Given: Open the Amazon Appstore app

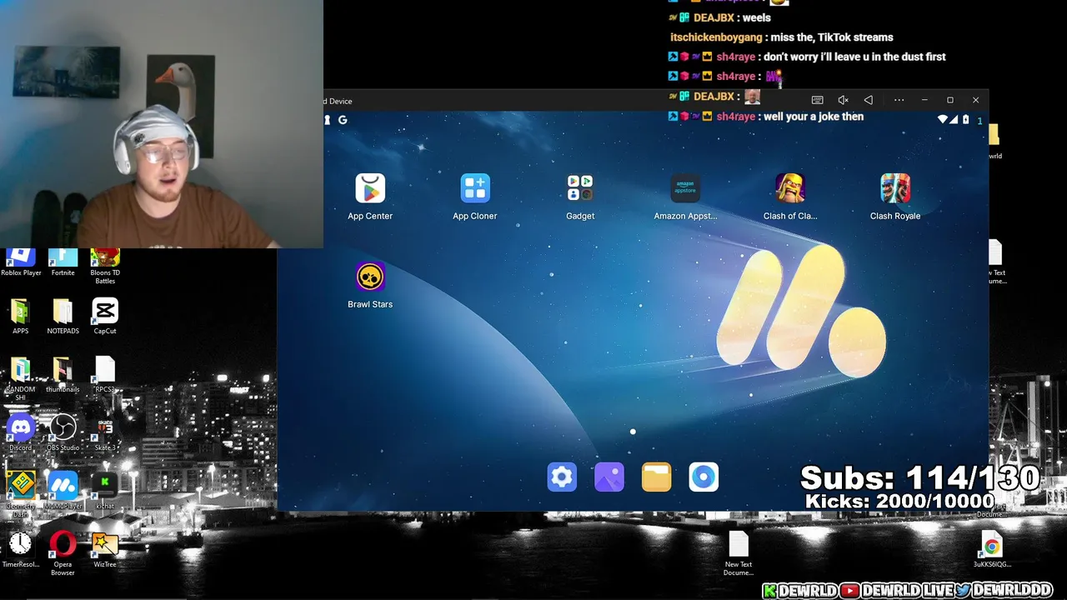Looking at the screenshot, I should pos(685,189).
